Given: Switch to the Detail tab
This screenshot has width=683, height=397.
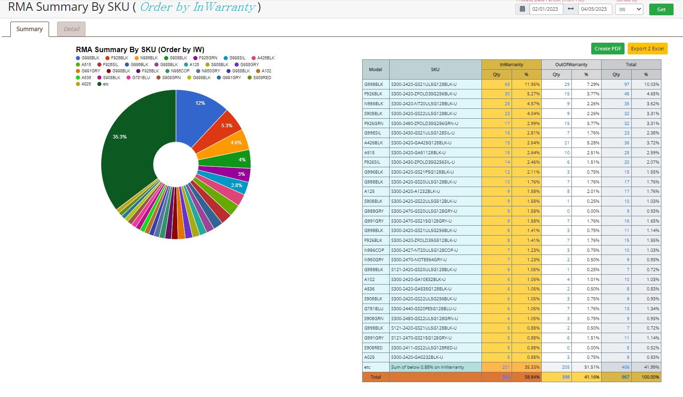Looking at the screenshot, I should [x=72, y=29].
